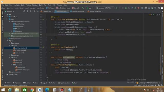Screen dimensions: 164x92
Task: Toggle the Project tool window strip
Action: (2, 14)
